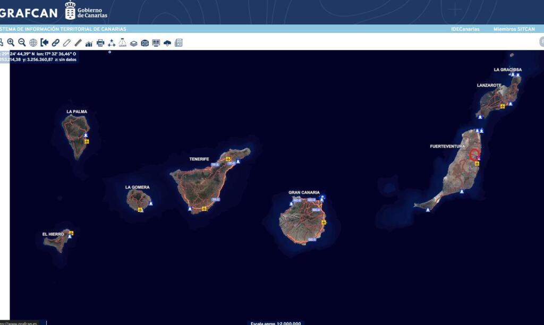The height and width of the screenshot is (325, 544).
Task: Click the red circle marker on Fuerteventura
Action: click(474, 155)
